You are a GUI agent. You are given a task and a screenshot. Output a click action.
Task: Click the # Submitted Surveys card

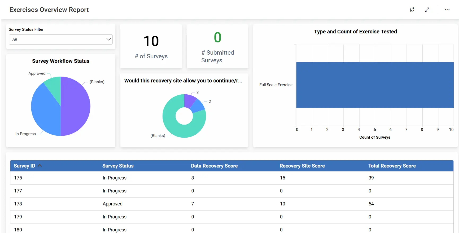217,46
